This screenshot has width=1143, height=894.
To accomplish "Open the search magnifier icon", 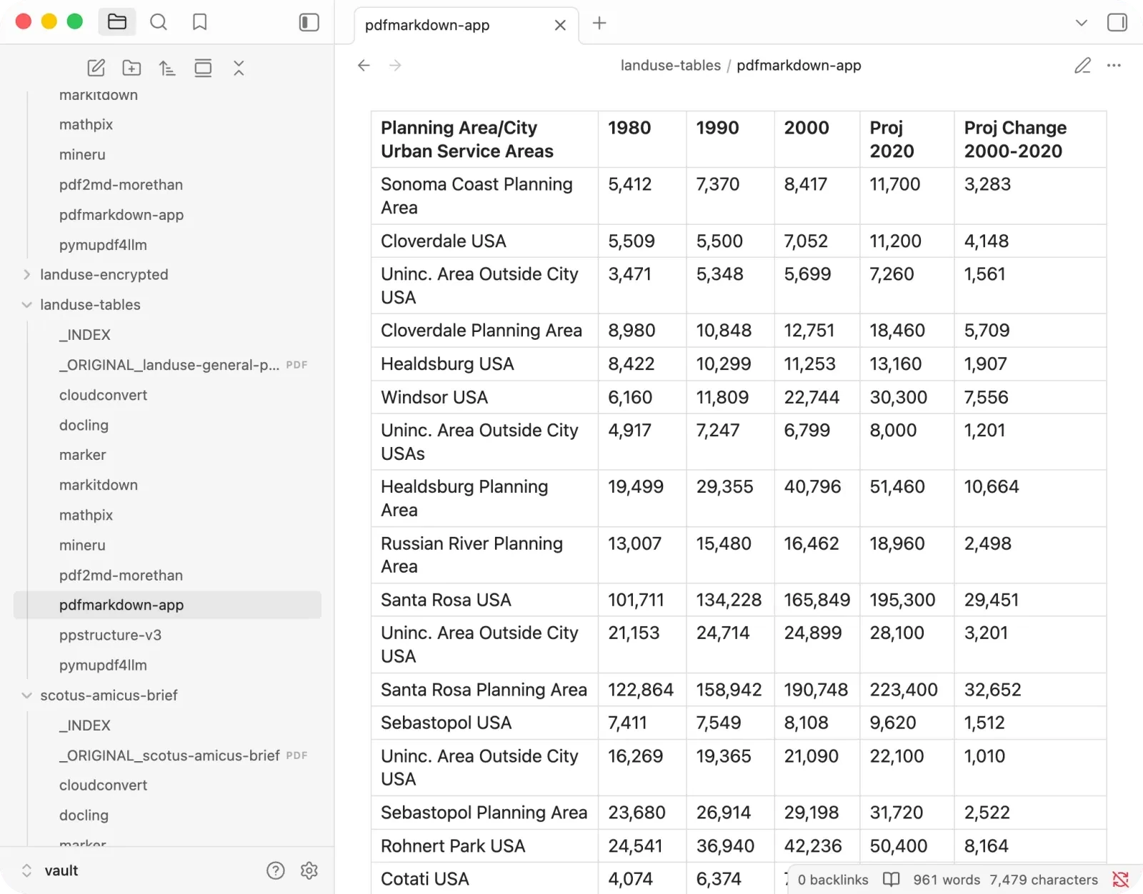I will pyautogui.click(x=159, y=22).
